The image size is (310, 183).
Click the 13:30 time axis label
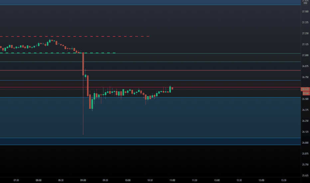[x=284, y=180]
